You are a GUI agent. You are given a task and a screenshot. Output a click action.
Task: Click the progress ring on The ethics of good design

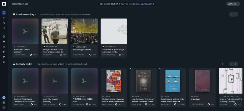[120, 55]
